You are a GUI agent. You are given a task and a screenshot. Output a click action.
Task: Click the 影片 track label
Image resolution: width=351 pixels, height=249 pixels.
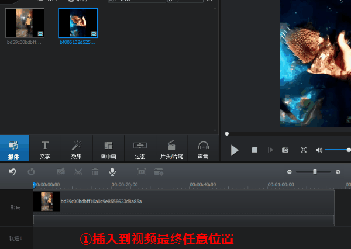[15, 208]
